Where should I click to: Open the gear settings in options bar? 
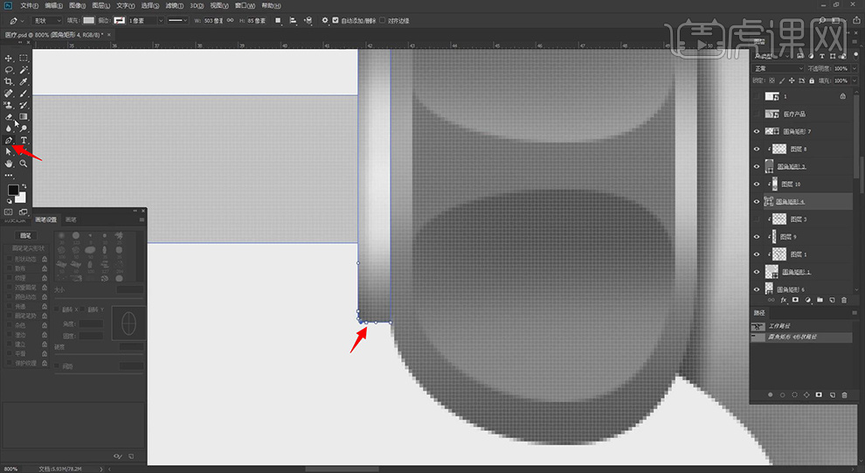coord(325,20)
